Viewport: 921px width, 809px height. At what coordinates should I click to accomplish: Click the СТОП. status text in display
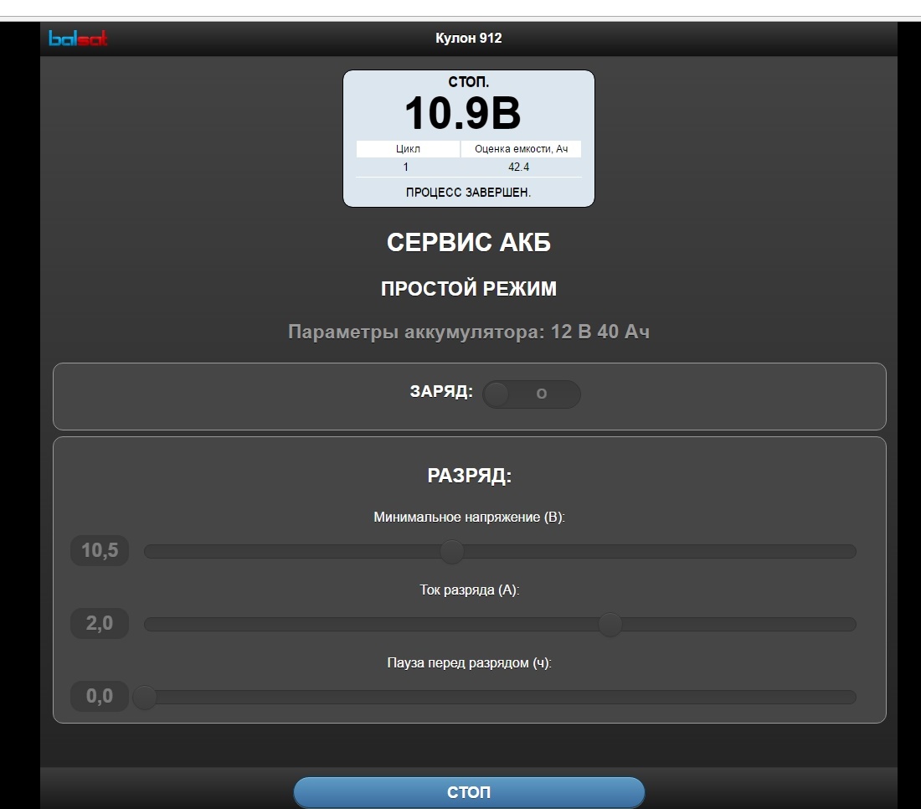[x=469, y=83]
